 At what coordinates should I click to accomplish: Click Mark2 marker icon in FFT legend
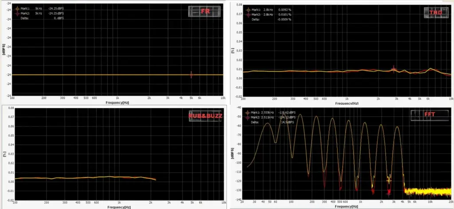(247, 118)
